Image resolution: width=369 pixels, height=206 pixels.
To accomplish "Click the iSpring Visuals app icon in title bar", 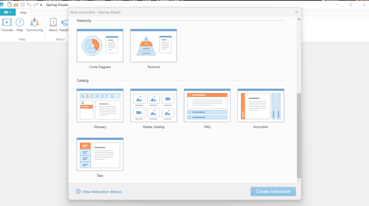I will (x=2, y=5).
